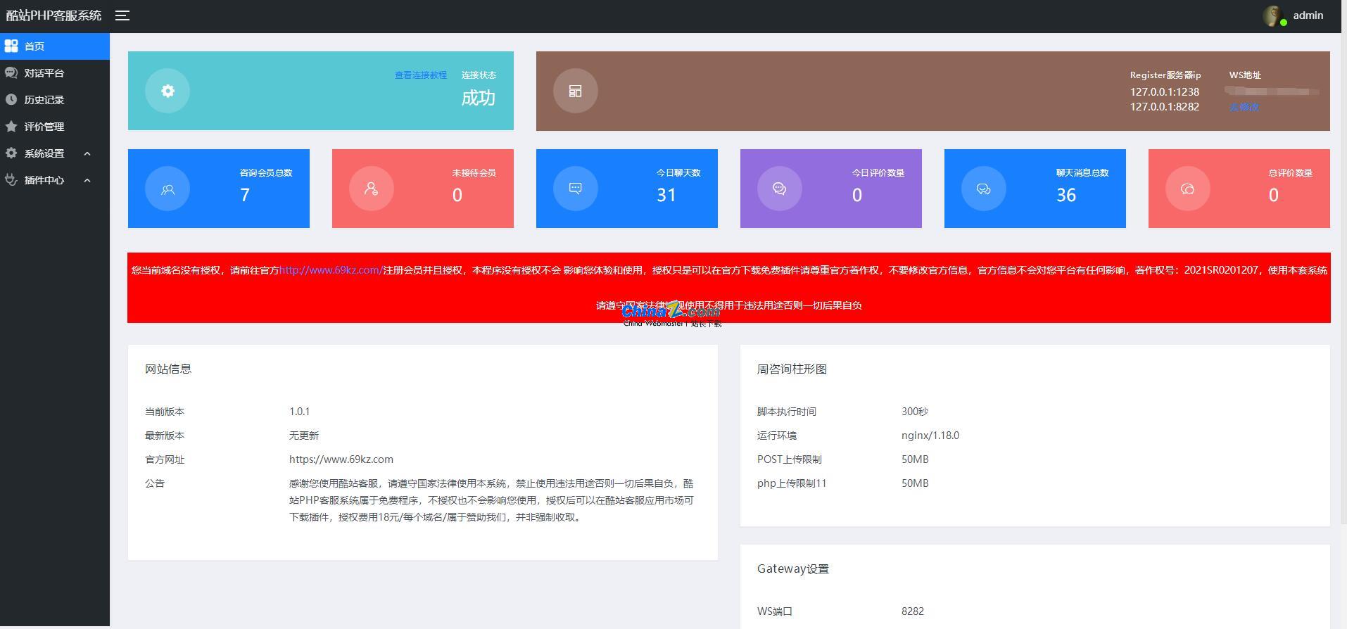Screen dimensions: 1347x629
Task: Open the 查看连接教程 link
Action: 420,75
